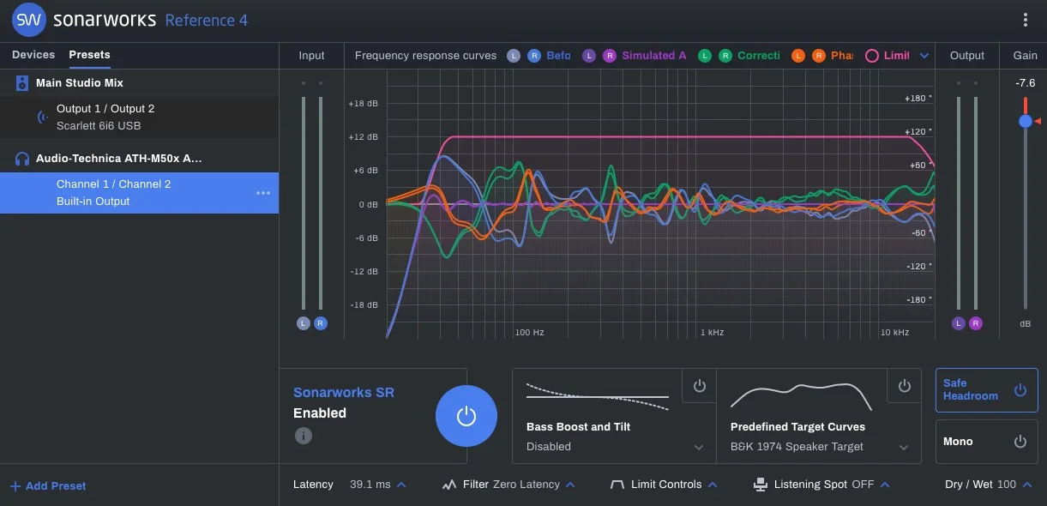Expand Filter Zero Latency options

[570, 485]
